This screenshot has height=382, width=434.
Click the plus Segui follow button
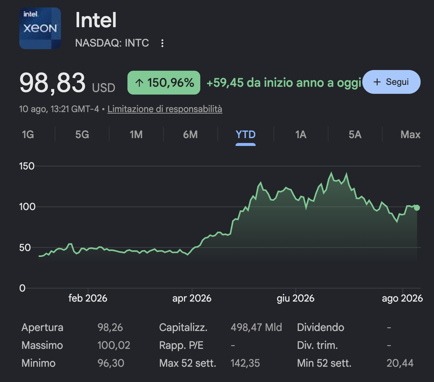coord(391,82)
